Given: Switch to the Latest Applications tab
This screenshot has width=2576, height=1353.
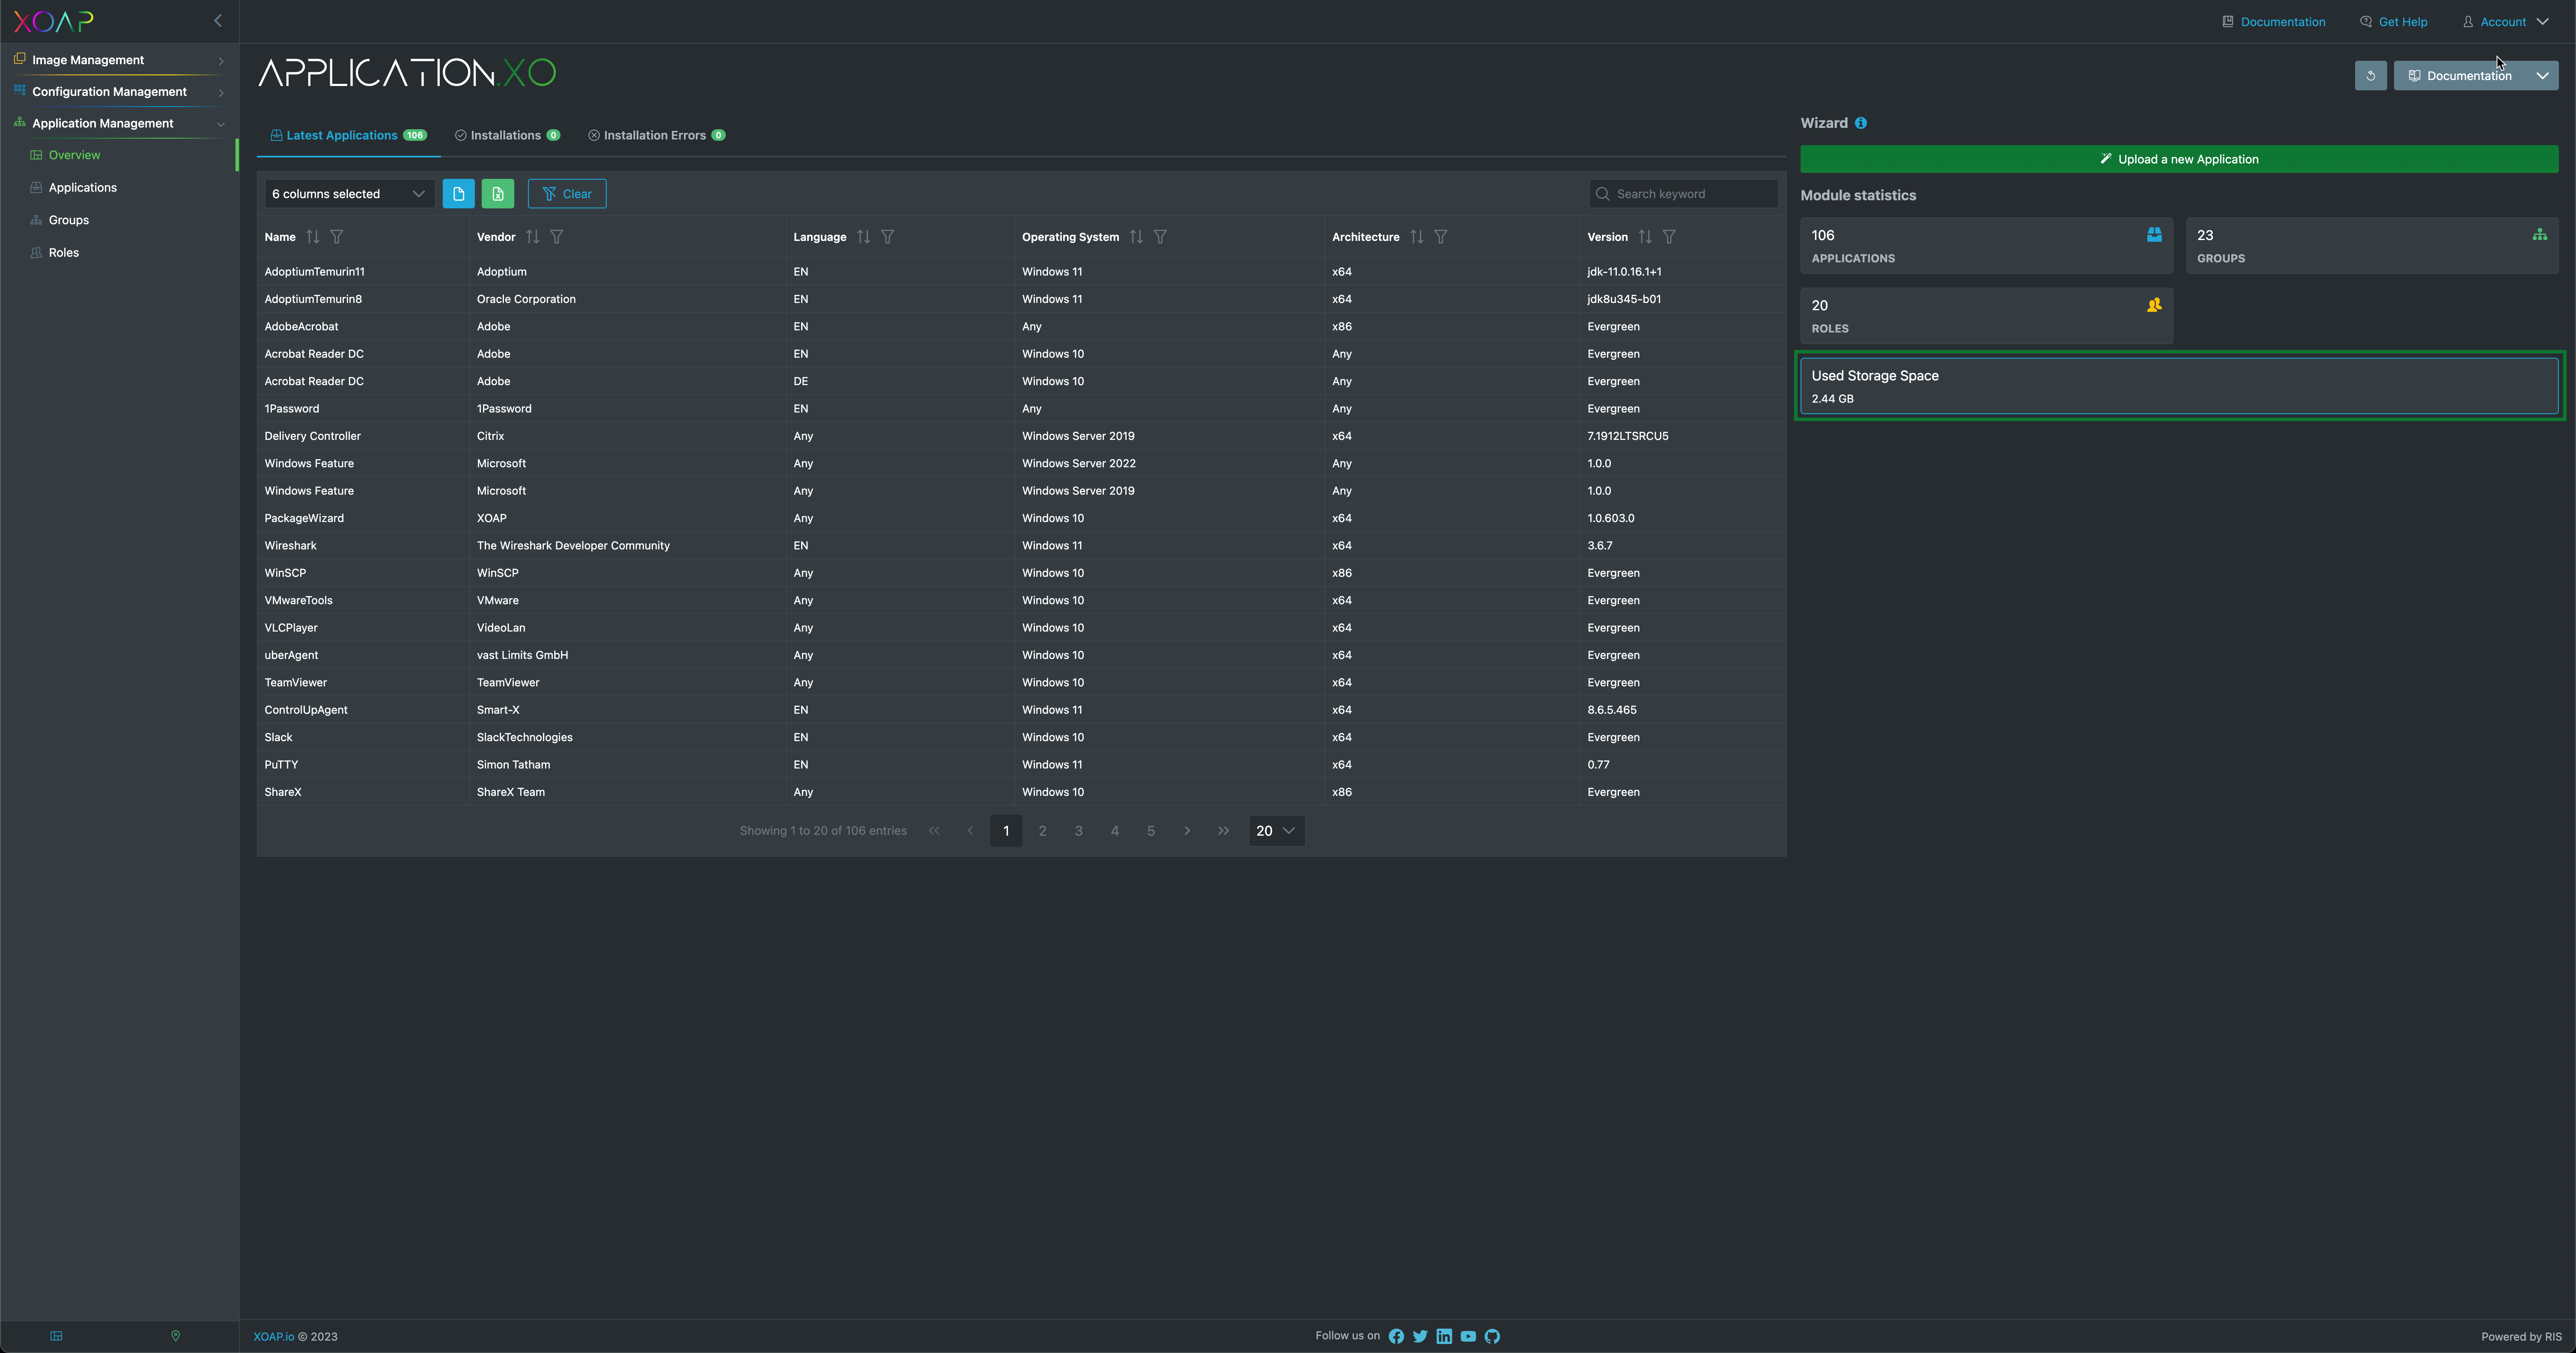Looking at the screenshot, I should point(348,136).
